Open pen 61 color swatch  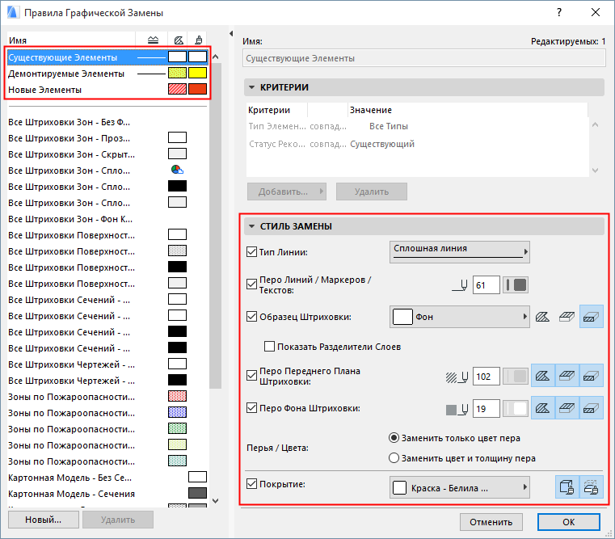click(x=516, y=284)
